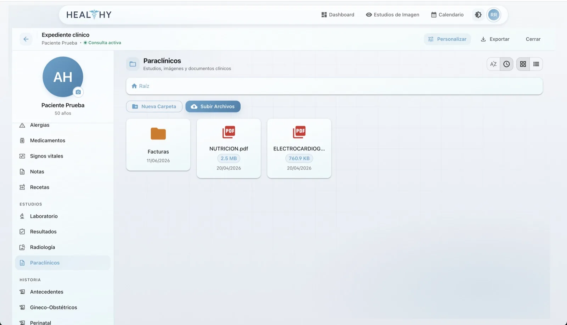Open the Facturas folder
Viewport: 567px width, 325px height.
point(158,145)
